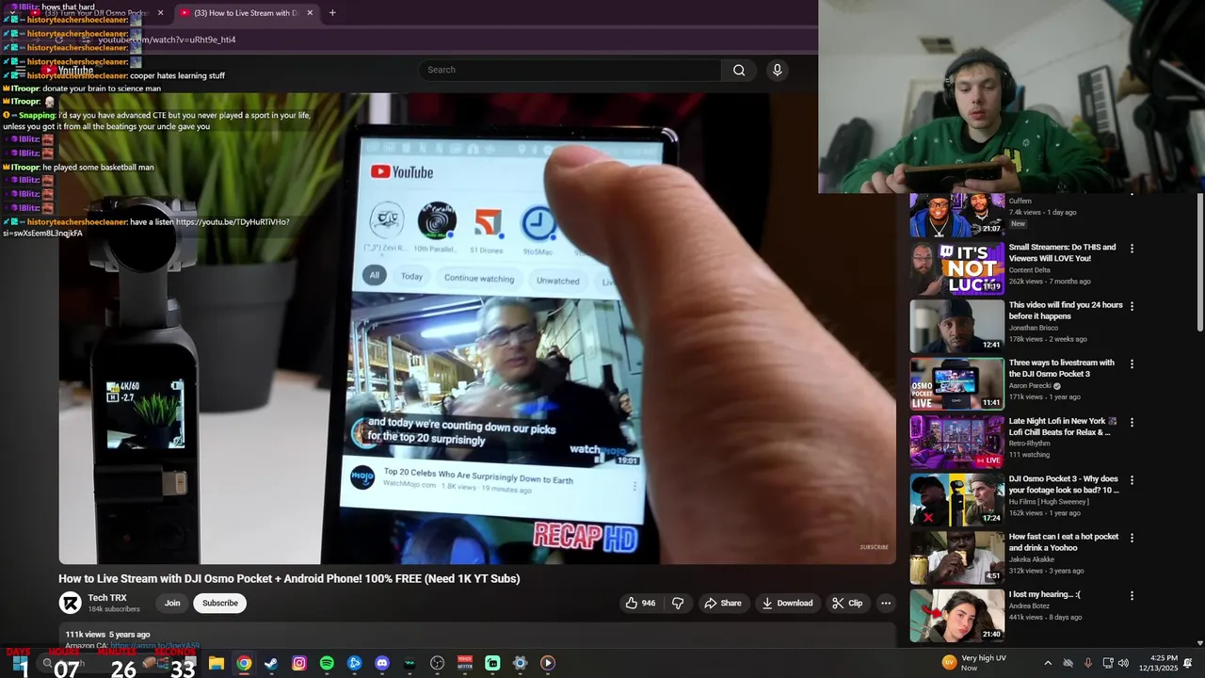The height and width of the screenshot is (678, 1205).
Task: Open a new browser tab
Action: [332, 13]
